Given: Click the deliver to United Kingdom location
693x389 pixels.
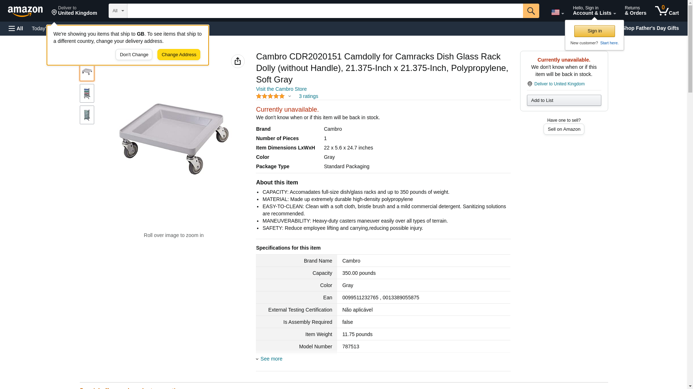Looking at the screenshot, I should [74, 11].
